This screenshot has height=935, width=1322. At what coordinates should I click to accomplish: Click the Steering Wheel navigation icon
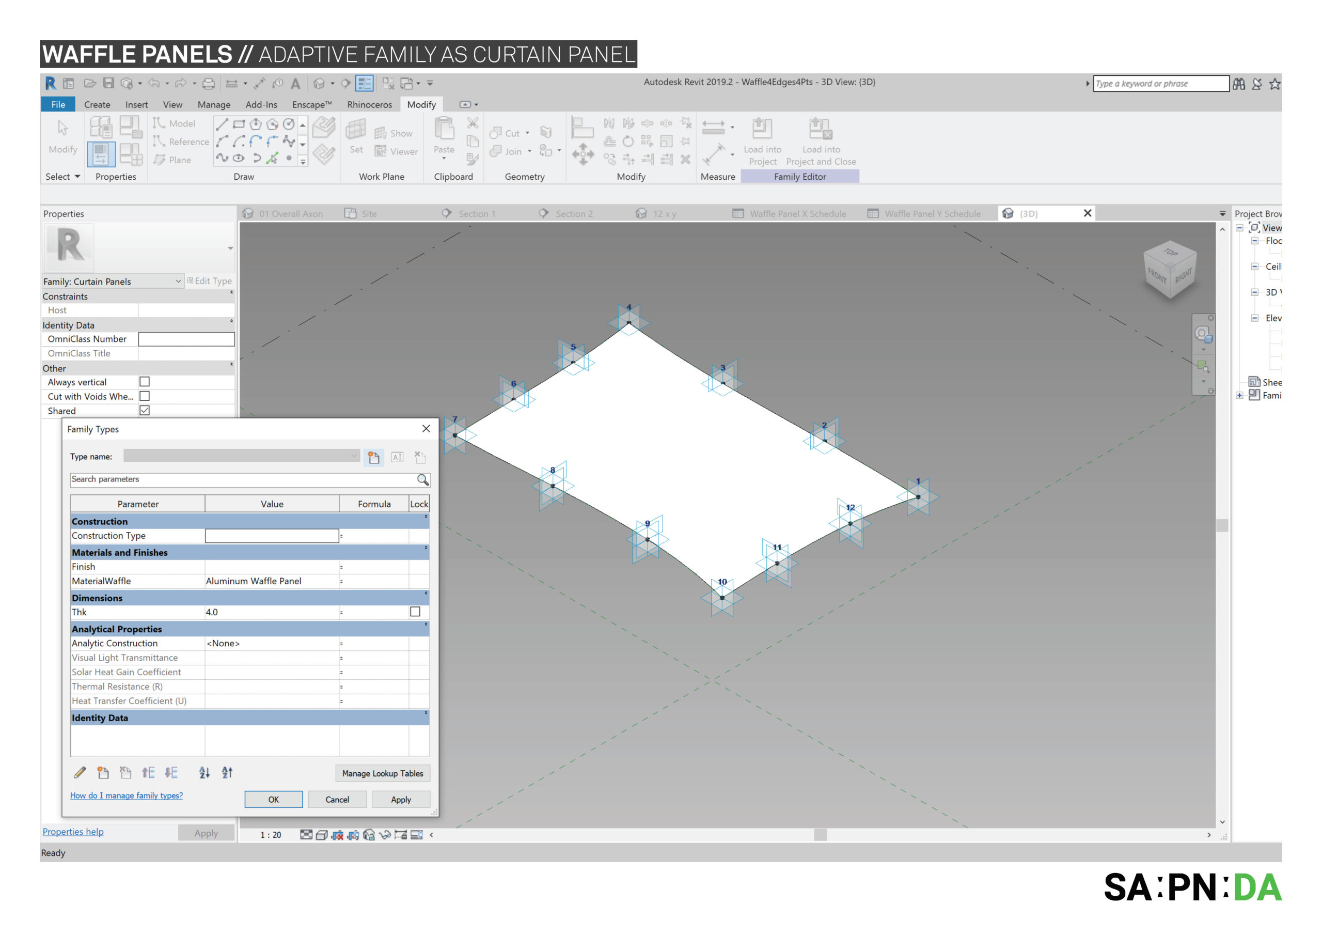(1202, 334)
